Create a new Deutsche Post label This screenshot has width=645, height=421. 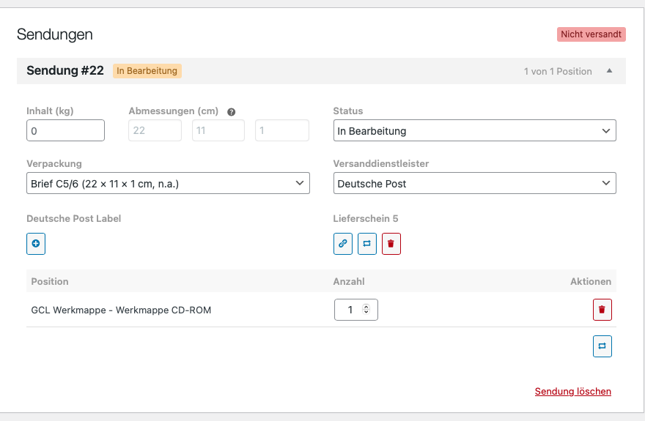(36, 244)
